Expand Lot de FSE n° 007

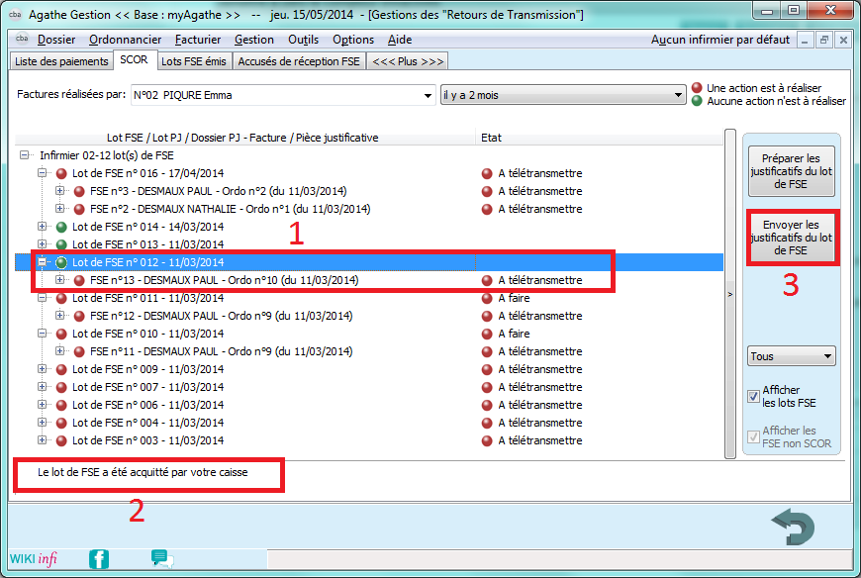42,386
